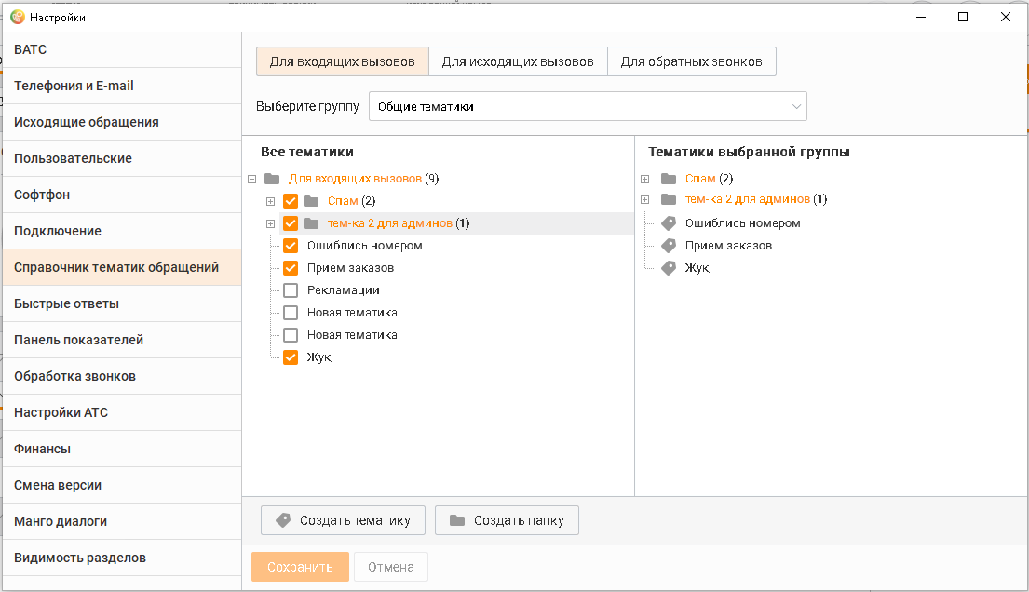This screenshot has width=1029, height=592.
Task: Click folder icon of 'тем-ка 2 для админов' in 'Все тематики'
Action: tap(311, 223)
